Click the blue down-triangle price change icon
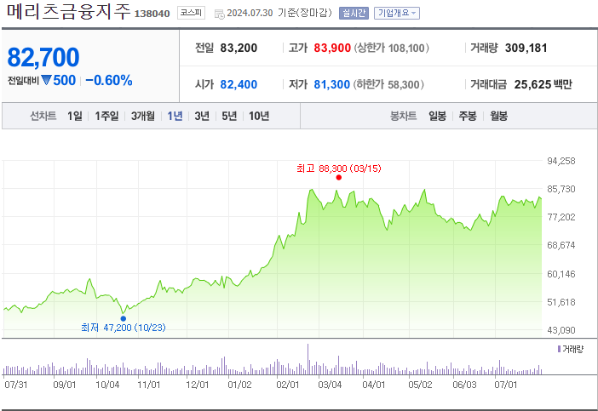Image resolution: width=598 pixels, height=411 pixels. click(46, 80)
